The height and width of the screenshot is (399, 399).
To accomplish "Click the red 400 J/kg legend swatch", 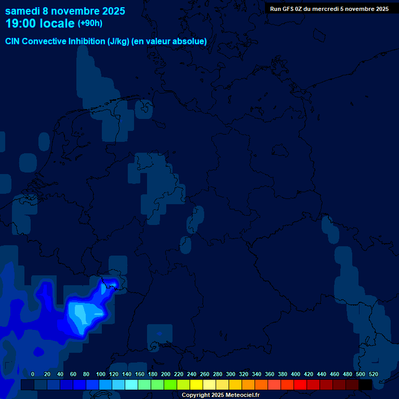I will (300, 385).
